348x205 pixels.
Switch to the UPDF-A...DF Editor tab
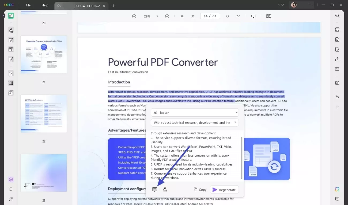(x=81, y=6)
